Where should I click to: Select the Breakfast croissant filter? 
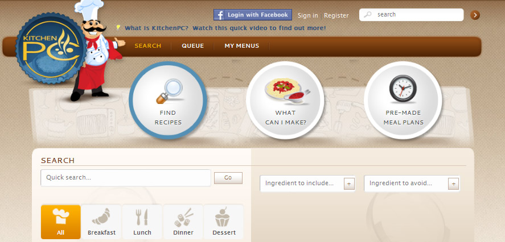(101, 222)
